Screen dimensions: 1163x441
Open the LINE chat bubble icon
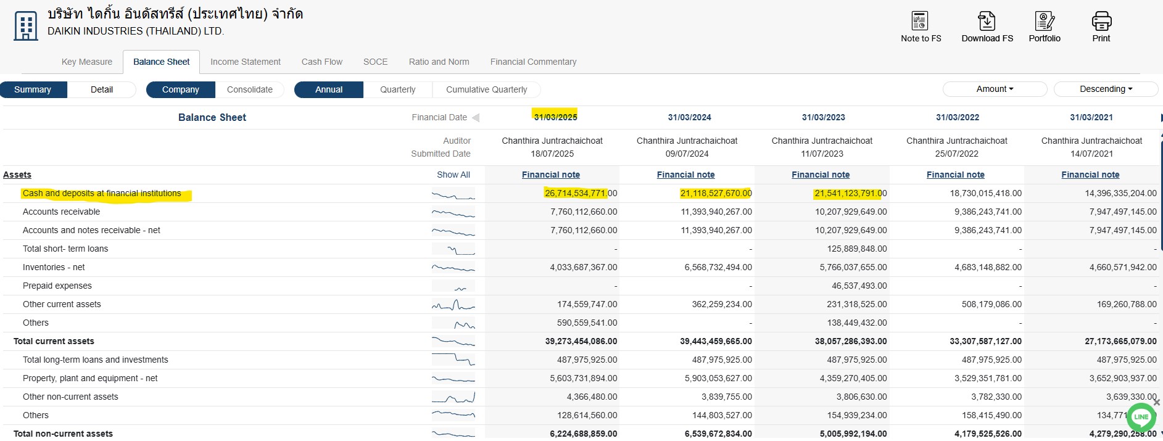point(1141,417)
